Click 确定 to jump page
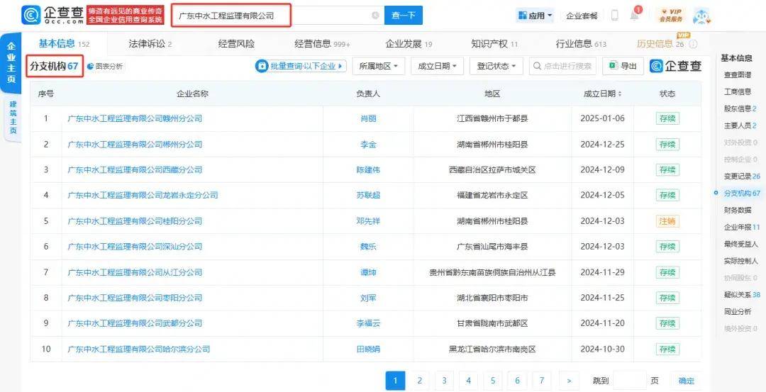 click(x=686, y=380)
